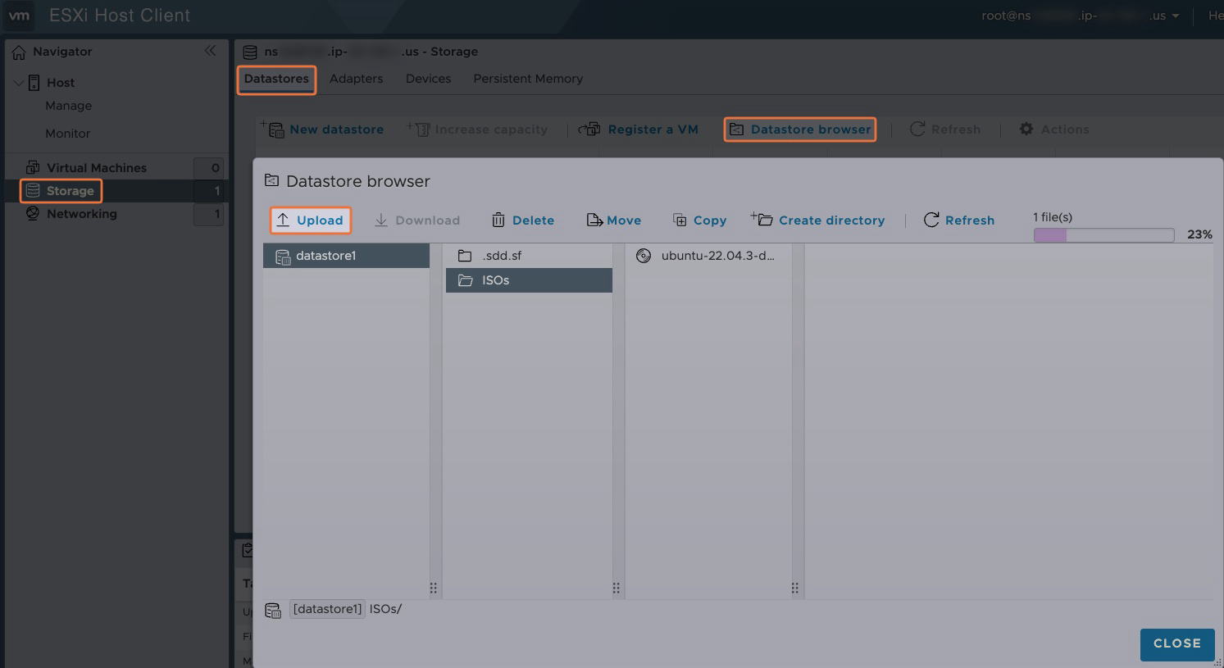
Task: Select Host in the Navigator tree
Action: [x=61, y=83]
